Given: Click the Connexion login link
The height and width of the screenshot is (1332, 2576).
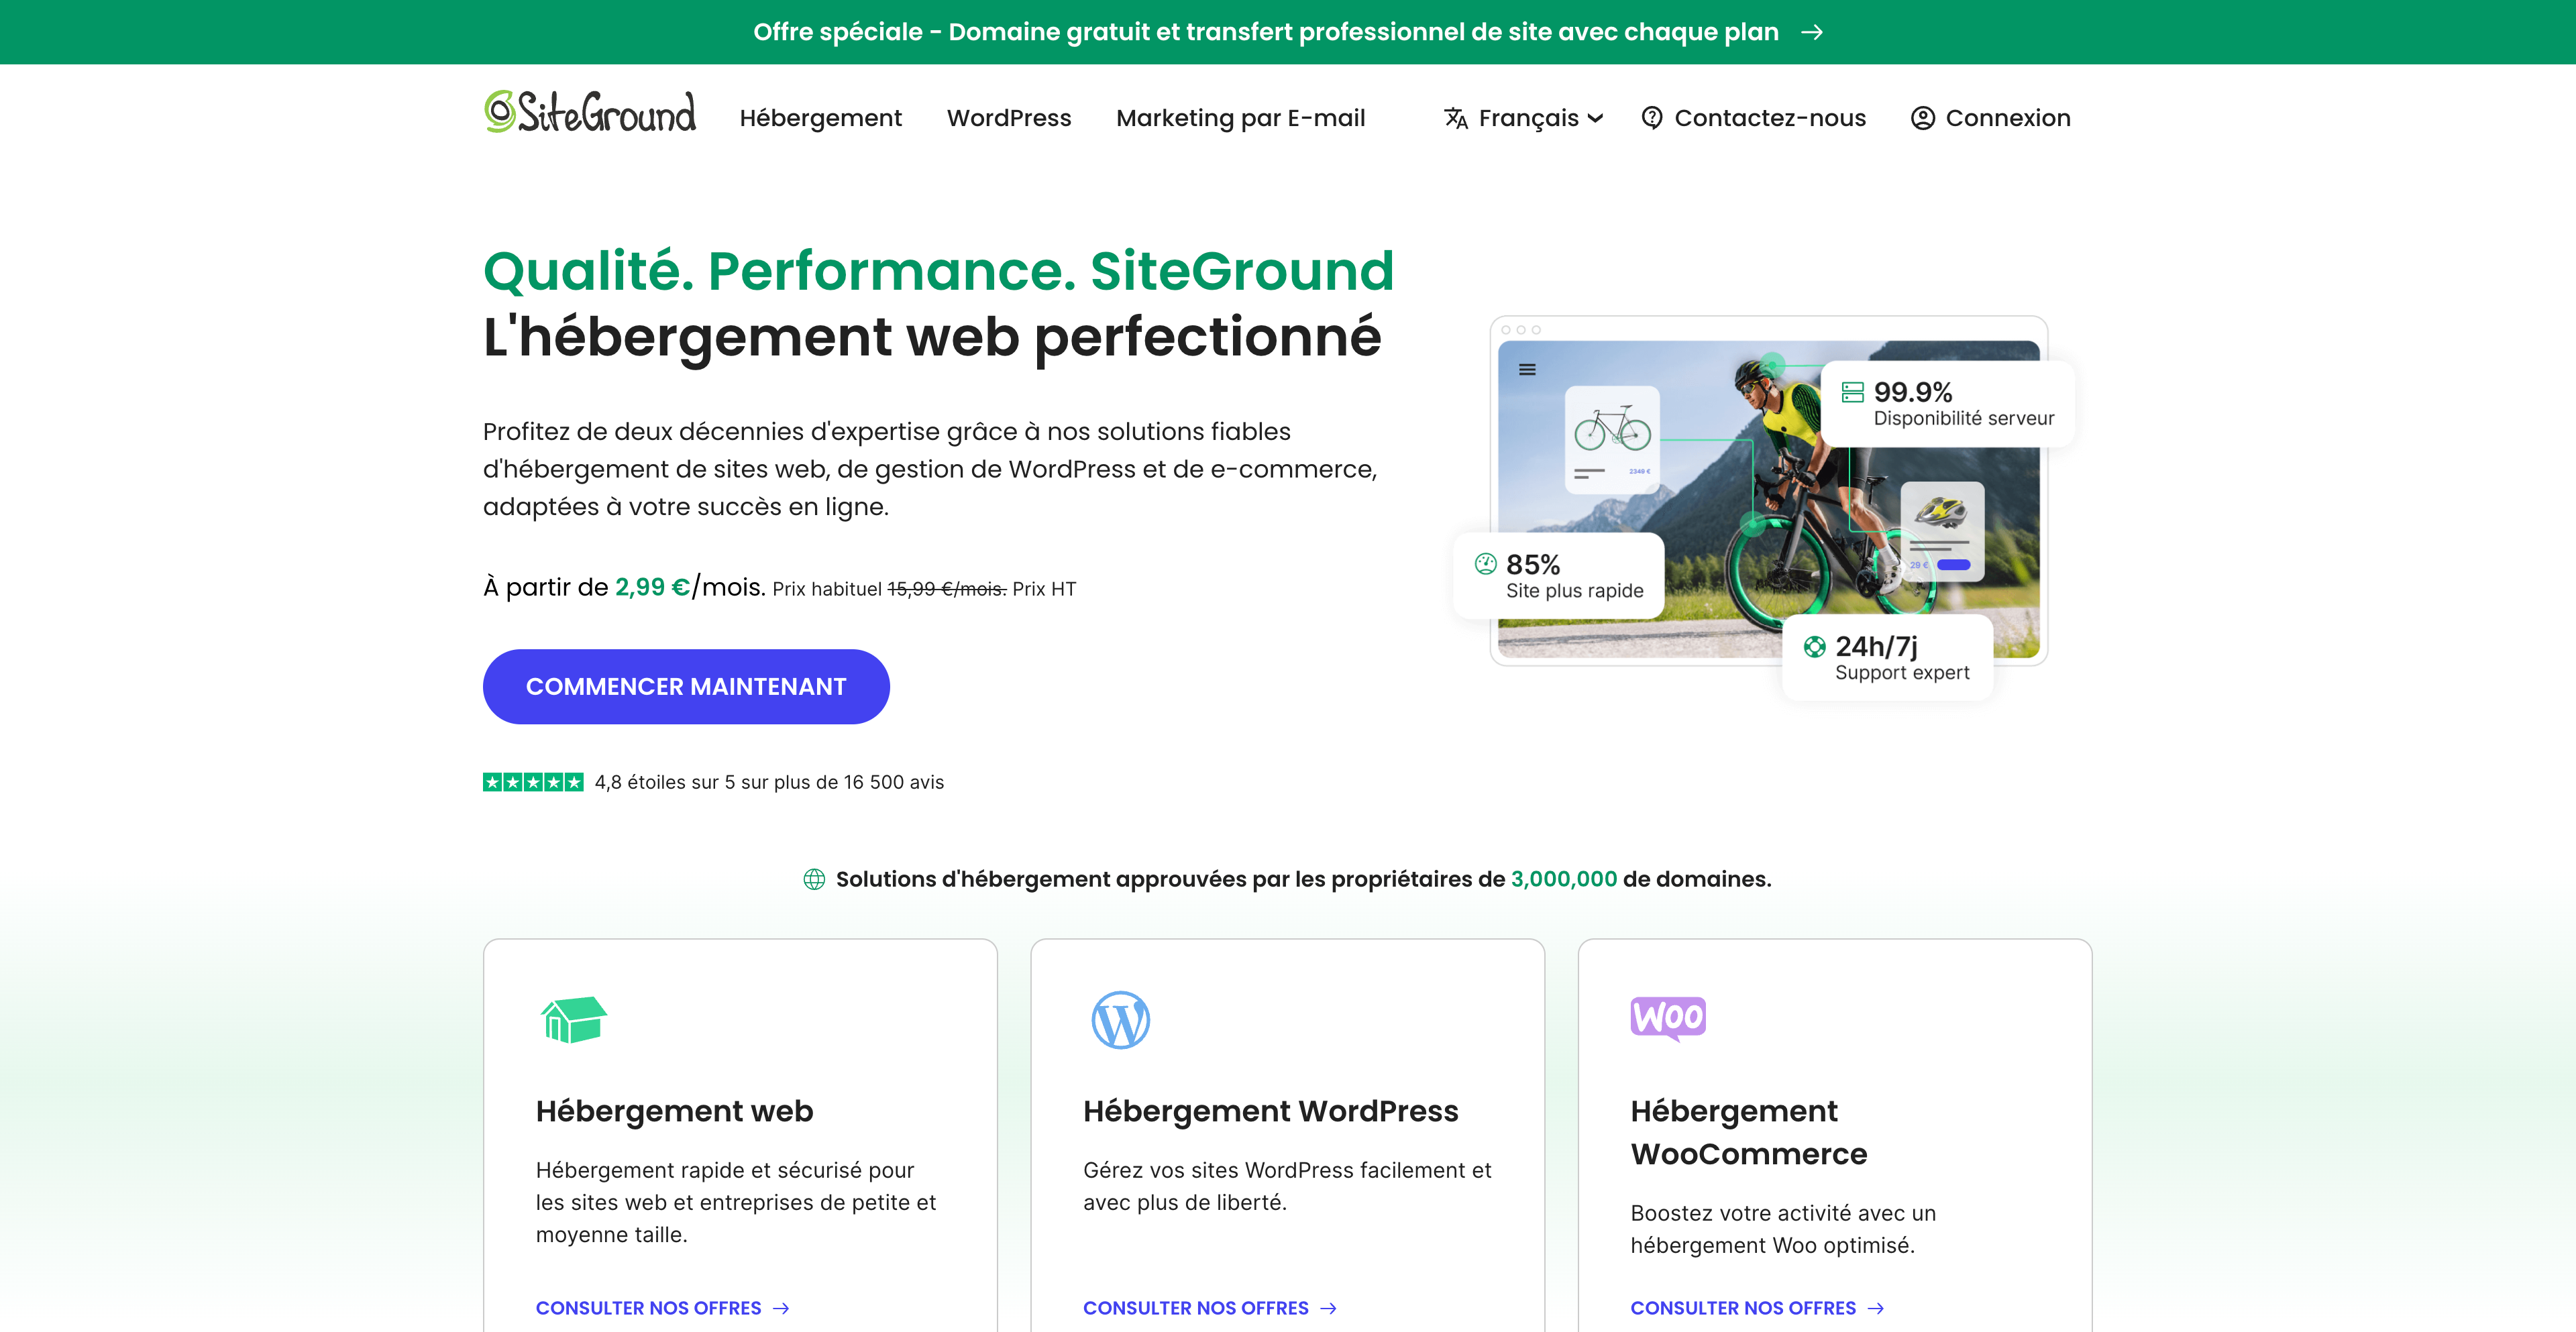Looking at the screenshot, I should pyautogui.click(x=1990, y=118).
